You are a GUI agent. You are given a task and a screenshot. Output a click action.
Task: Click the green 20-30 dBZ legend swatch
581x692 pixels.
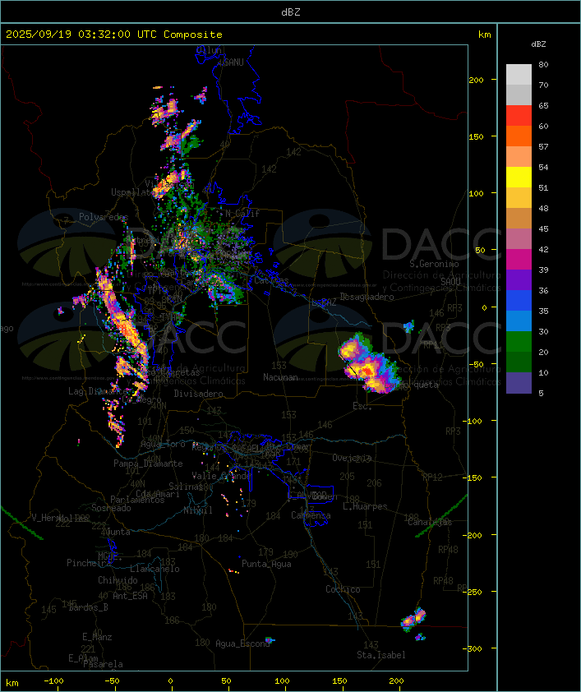[519, 342]
